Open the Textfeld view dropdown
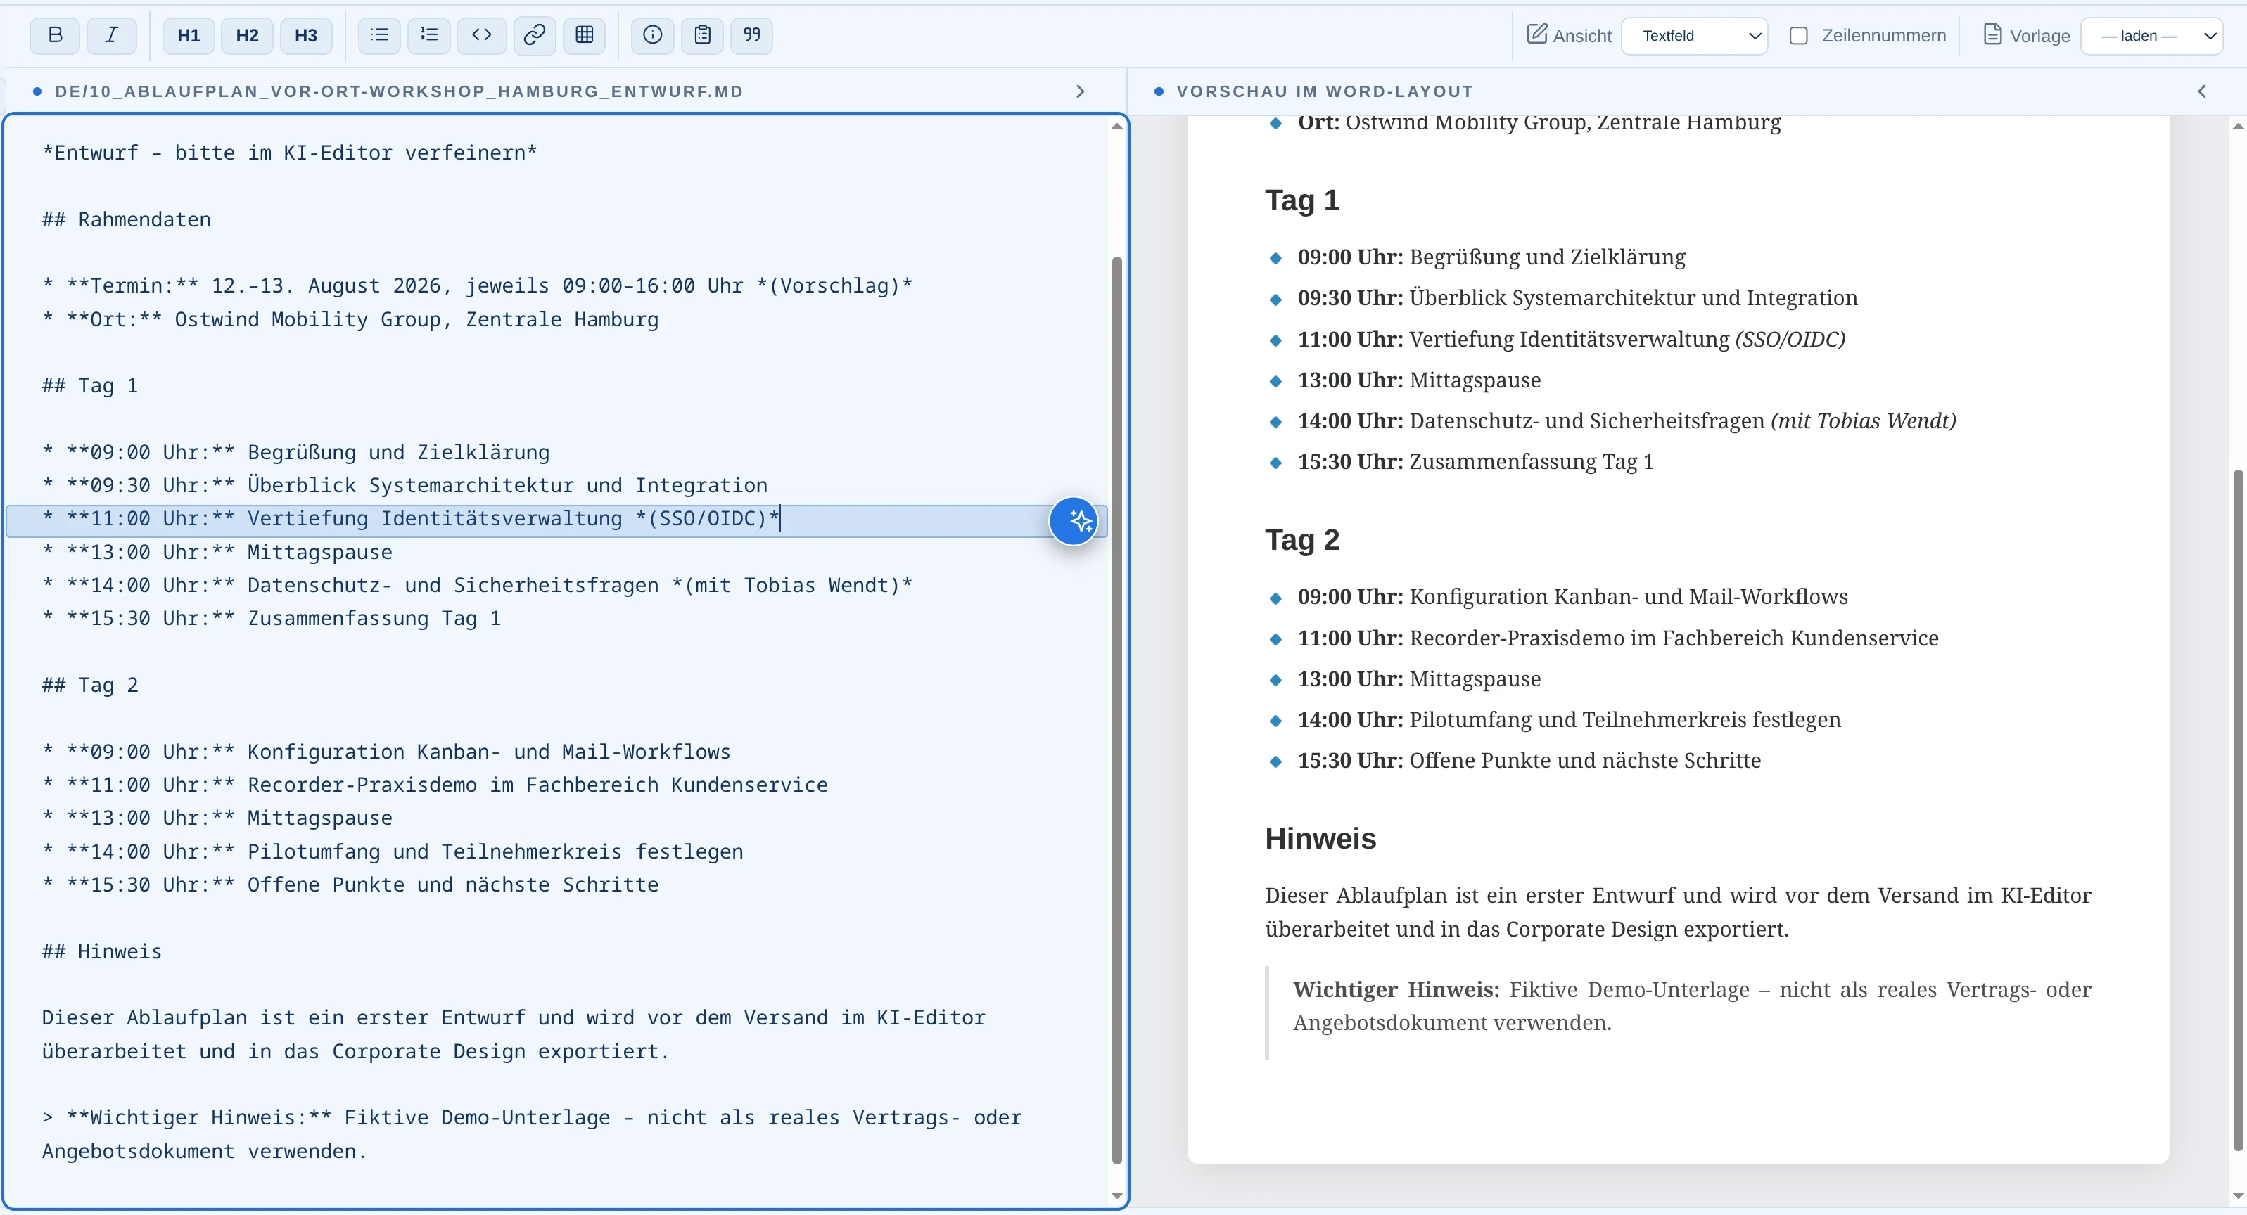 tap(1694, 36)
